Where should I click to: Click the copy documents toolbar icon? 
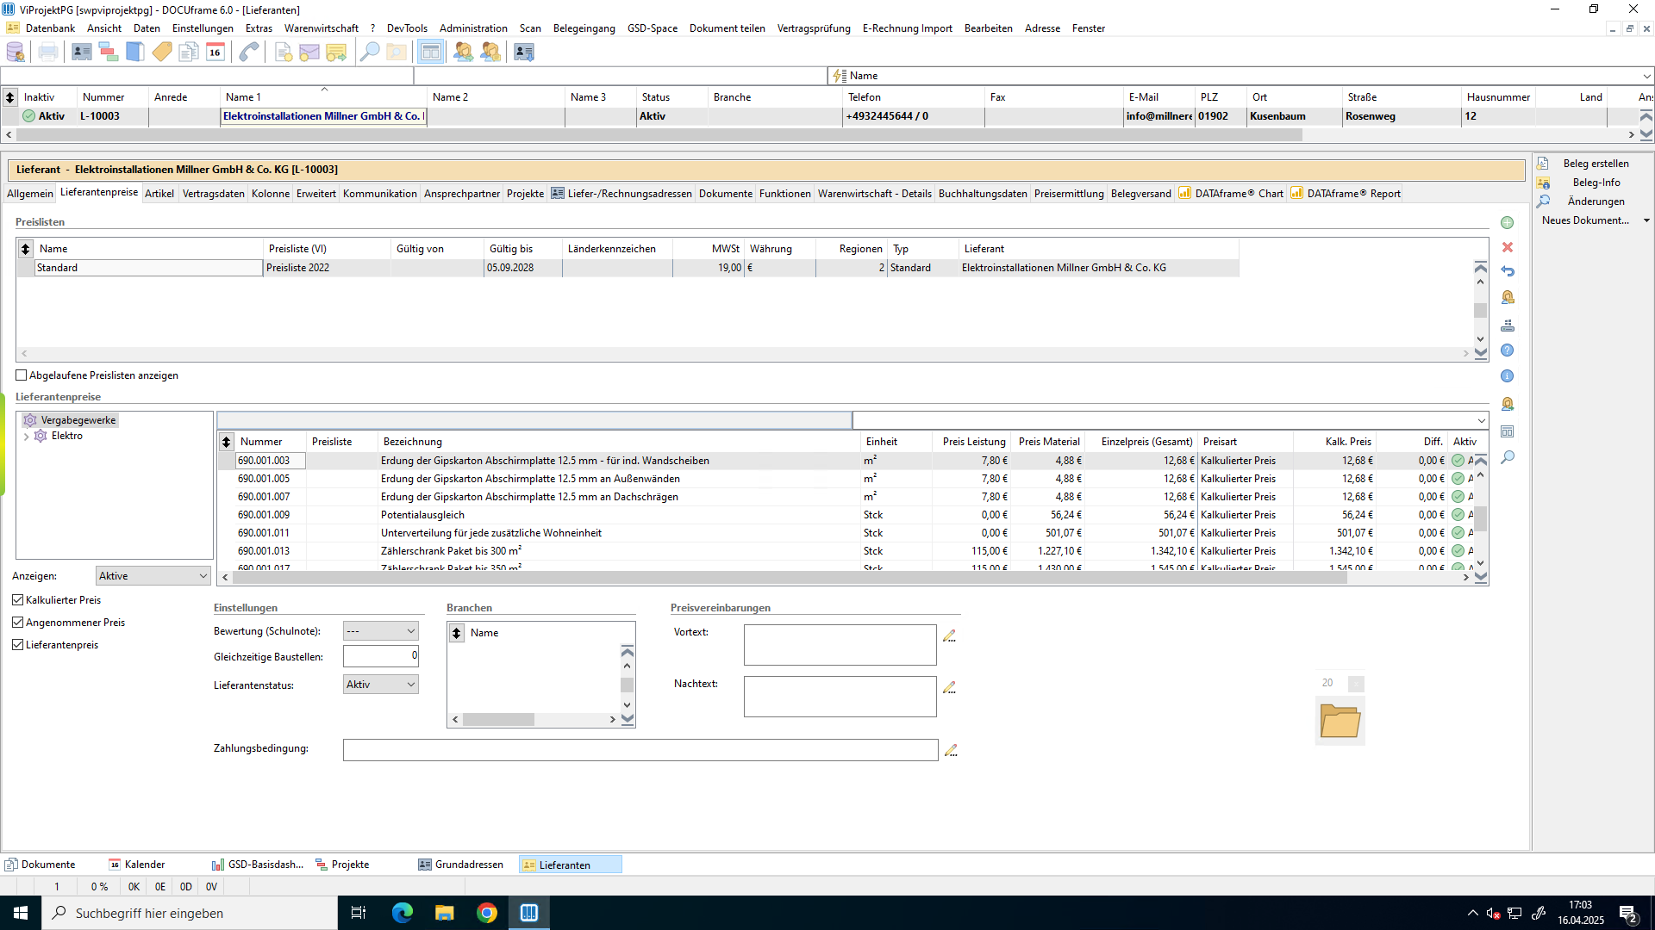tap(189, 53)
